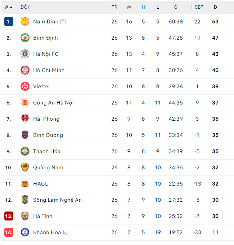Click the Viettel team logo
This screenshot has width=234, height=245.
click(x=25, y=86)
